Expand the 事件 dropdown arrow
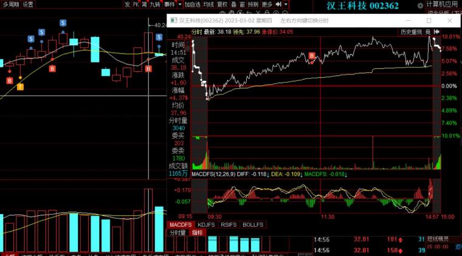 (x=179, y=4)
